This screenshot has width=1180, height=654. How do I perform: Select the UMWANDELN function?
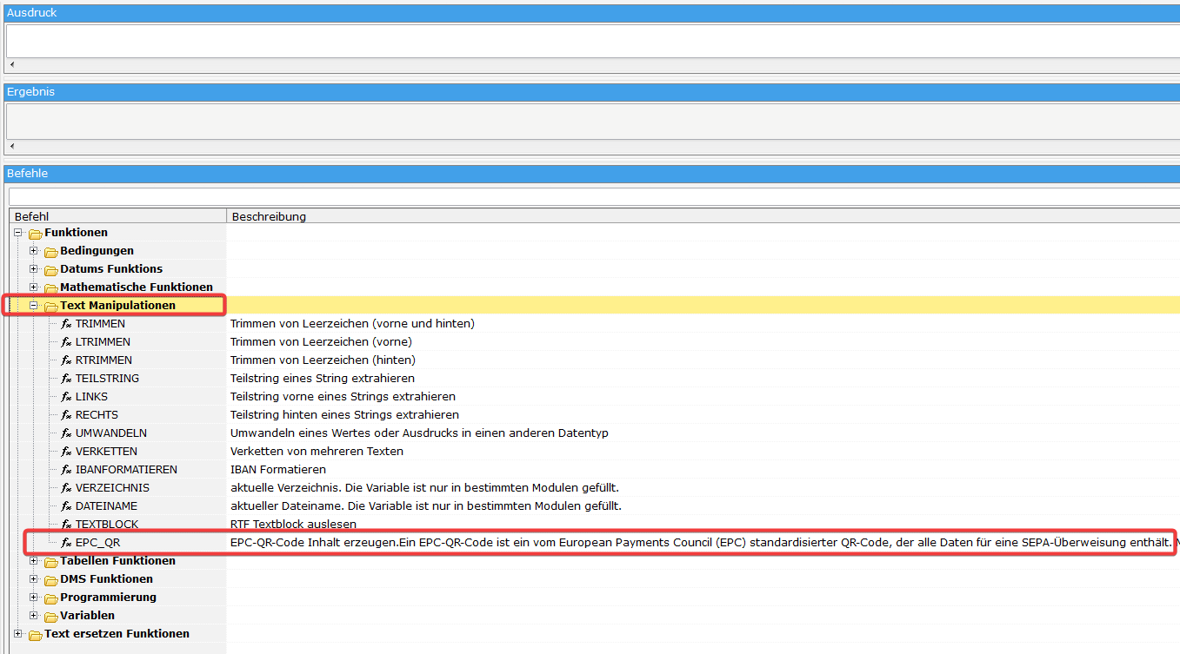click(110, 433)
